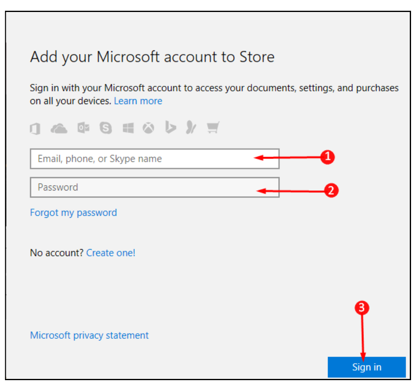The image size is (416, 388).
Task: Click the heading 'Add your Microsoft account to Store'
Action: (152, 57)
